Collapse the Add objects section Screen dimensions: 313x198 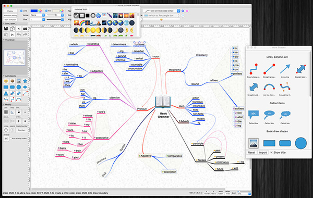coord(4,76)
